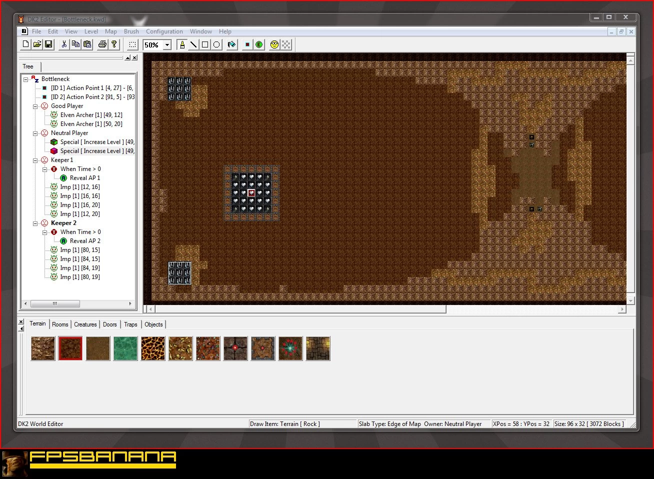Viewport: 654px width, 479px height.
Task: Click the scissors cut icon
Action: 64,44
